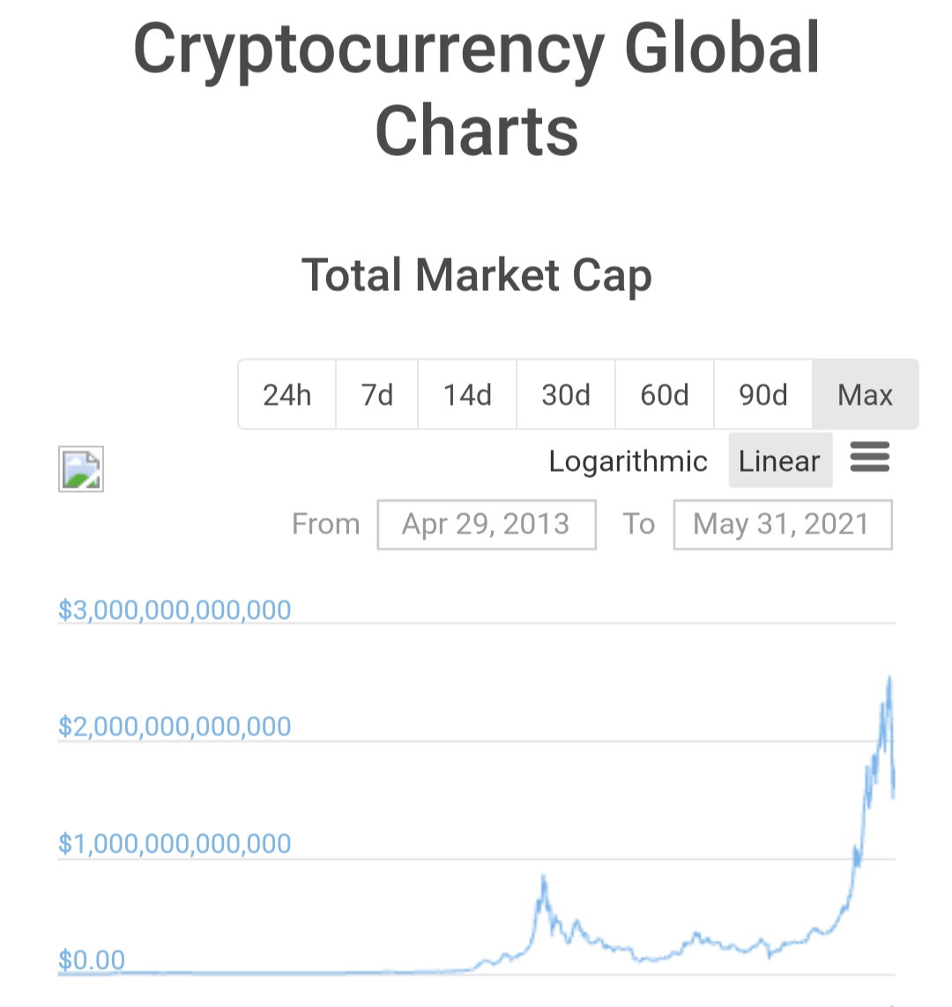Click the 2021 market cap peak
Image resolution: width=952 pixels, height=1007 pixels.
pos(889,678)
